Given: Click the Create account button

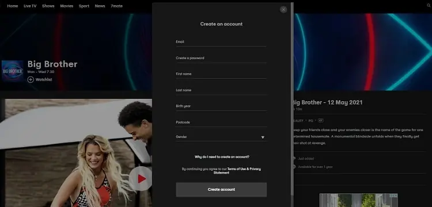Looking at the screenshot, I should click(x=221, y=189).
